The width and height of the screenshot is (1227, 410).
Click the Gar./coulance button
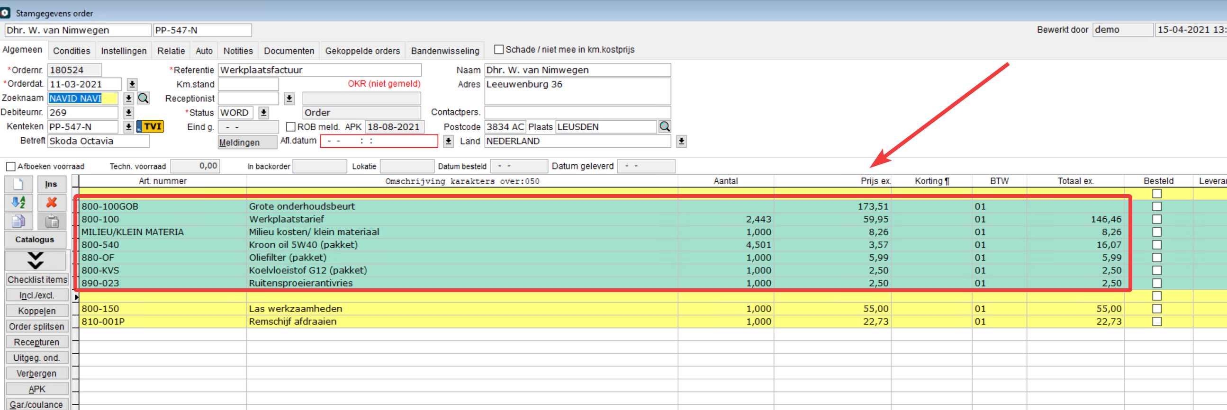[37, 405]
